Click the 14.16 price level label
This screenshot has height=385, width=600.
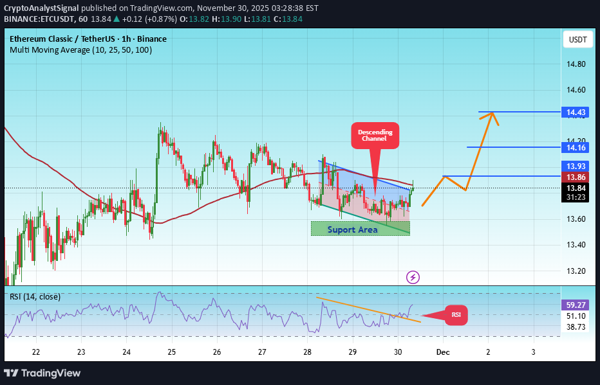click(x=576, y=147)
